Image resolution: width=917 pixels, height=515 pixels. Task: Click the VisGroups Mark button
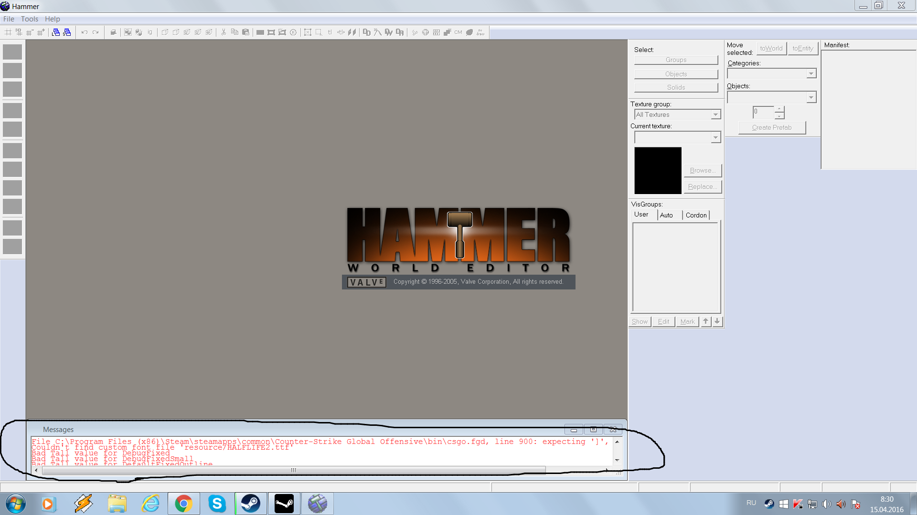coord(687,322)
